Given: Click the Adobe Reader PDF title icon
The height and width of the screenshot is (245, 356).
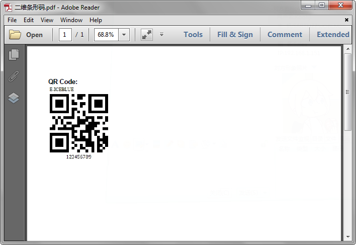Looking at the screenshot, I should click(x=8, y=8).
